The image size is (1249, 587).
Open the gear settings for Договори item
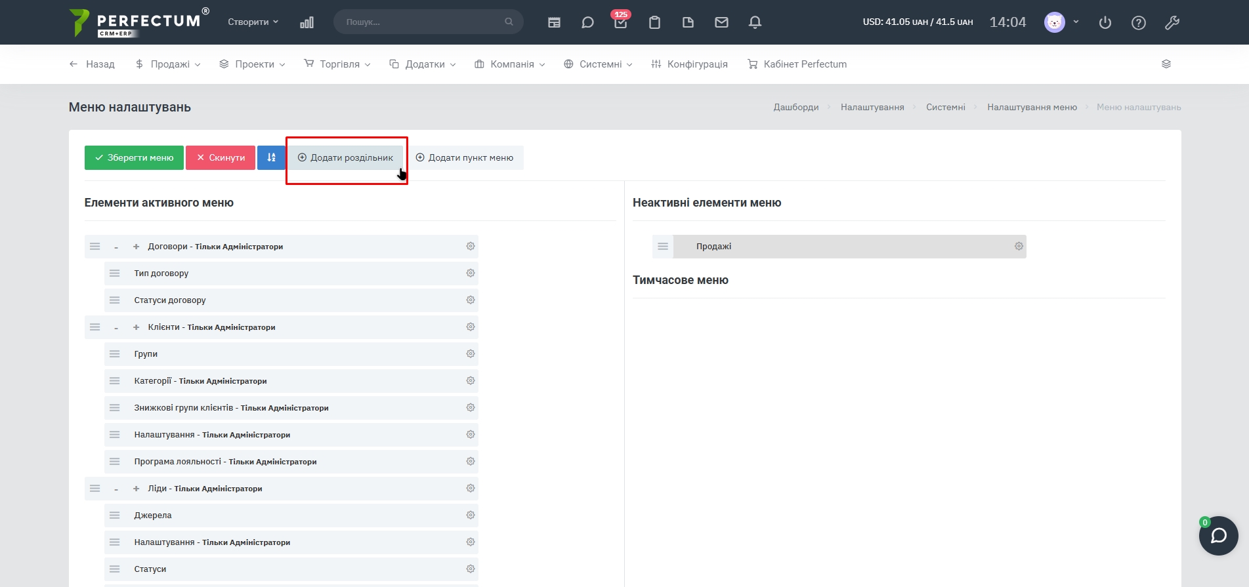click(471, 246)
